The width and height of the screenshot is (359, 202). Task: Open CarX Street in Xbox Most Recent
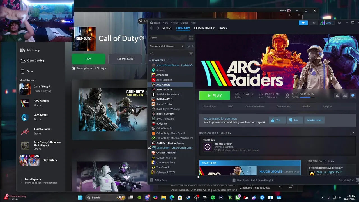(40, 117)
